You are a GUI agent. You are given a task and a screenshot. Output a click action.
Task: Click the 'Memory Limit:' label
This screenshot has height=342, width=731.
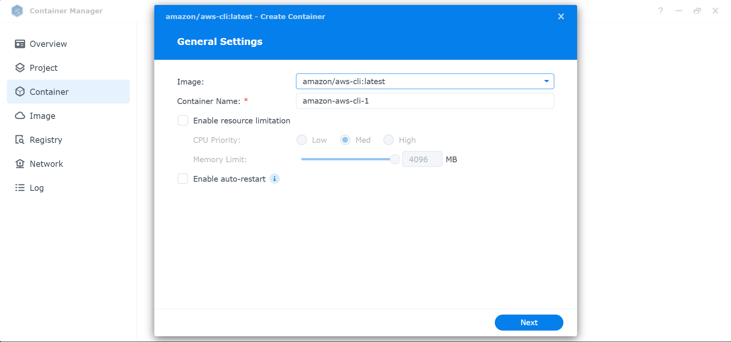pyautogui.click(x=220, y=160)
